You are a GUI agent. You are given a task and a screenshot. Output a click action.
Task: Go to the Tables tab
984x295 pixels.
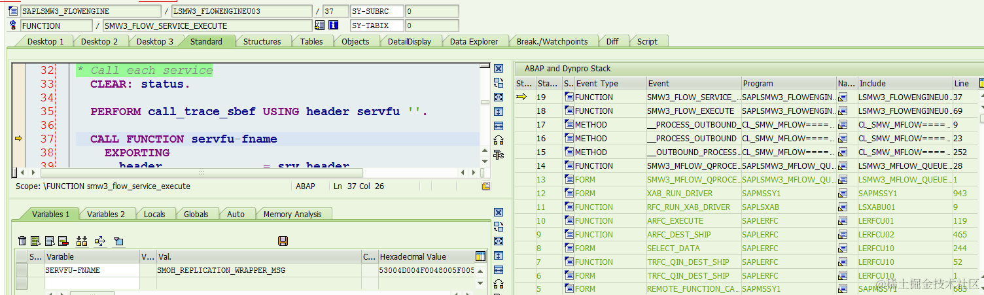click(311, 41)
